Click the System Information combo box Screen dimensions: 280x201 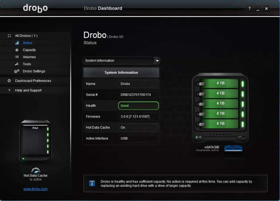click(x=121, y=61)
